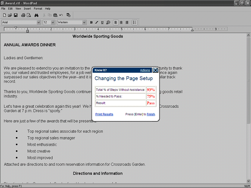This screenshot has width=251, height=188.
Task: Click the ANNUAL AWARDS DINNER heading
Action: (30, 45)
